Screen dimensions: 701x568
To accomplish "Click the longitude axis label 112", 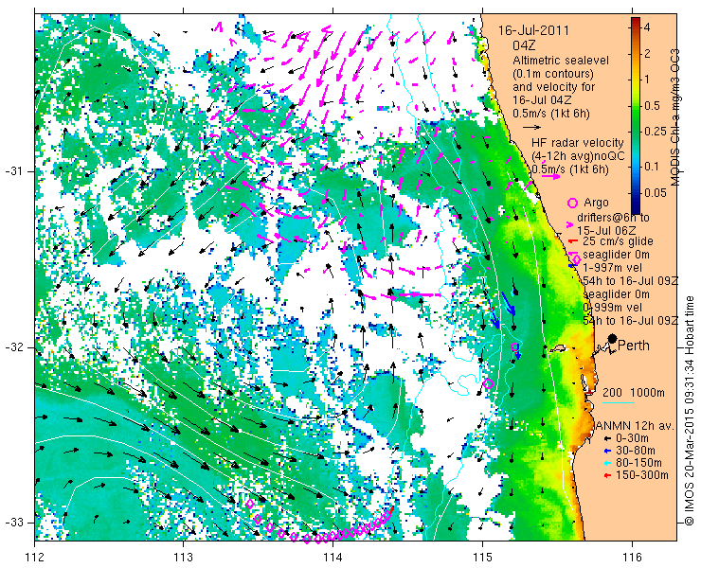I will click(x=35, y=557).
